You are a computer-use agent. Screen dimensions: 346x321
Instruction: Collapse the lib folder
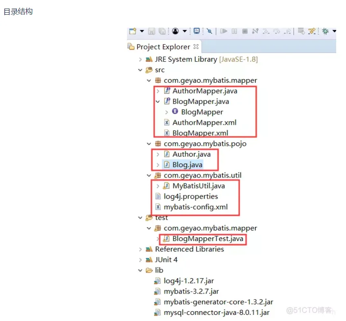point(140,270)
